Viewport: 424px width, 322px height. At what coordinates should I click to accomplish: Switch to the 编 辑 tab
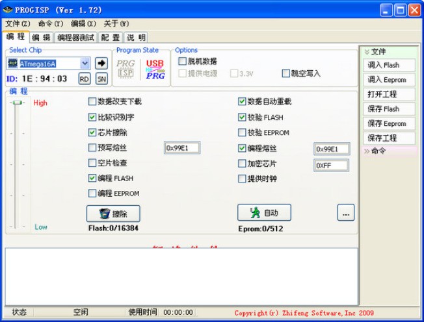[x=41, y=37]
